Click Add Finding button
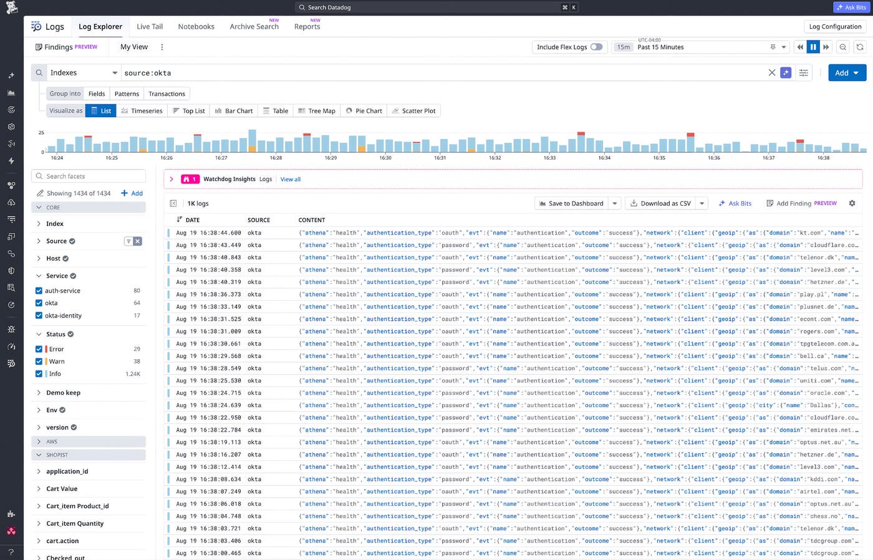This screenshot has width=873, height=560. 802,203
